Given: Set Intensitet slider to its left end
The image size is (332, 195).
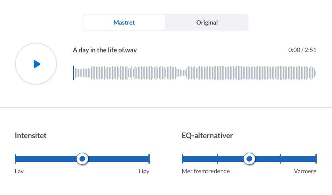Looking at the screenshot, I should coord(15,159).
